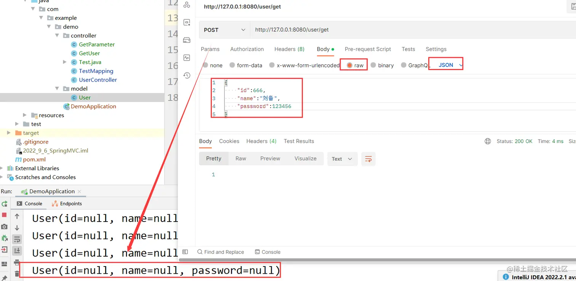Collapse the demo package node
This screenshot has width=576, height=281.
(x=49, y=27)
